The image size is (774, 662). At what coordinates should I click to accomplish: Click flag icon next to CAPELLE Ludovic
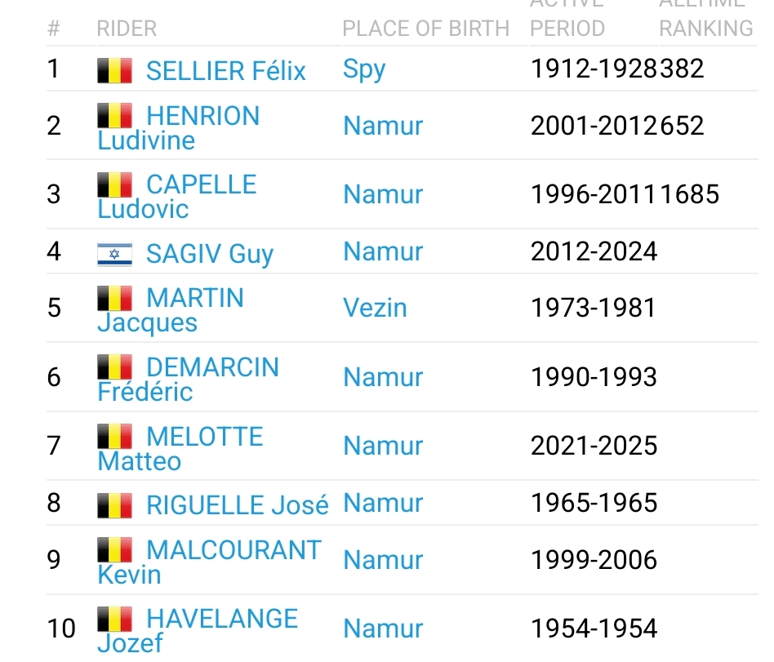click(x=114, y=184)
